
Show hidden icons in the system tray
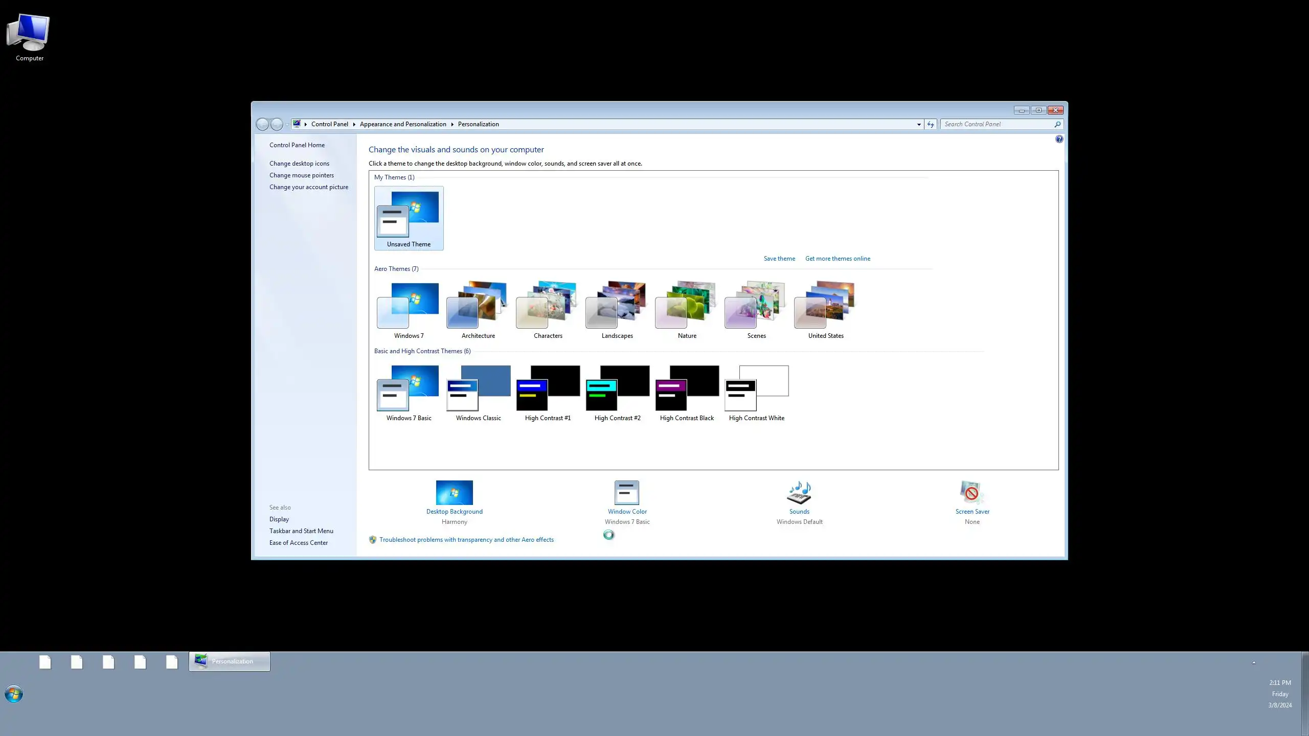click(1254, 662)
